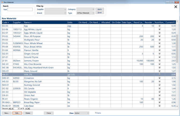Go to previous record arrow
This screenshot has width=180, height=116.
pyautogui.click(x=12, y=108)
